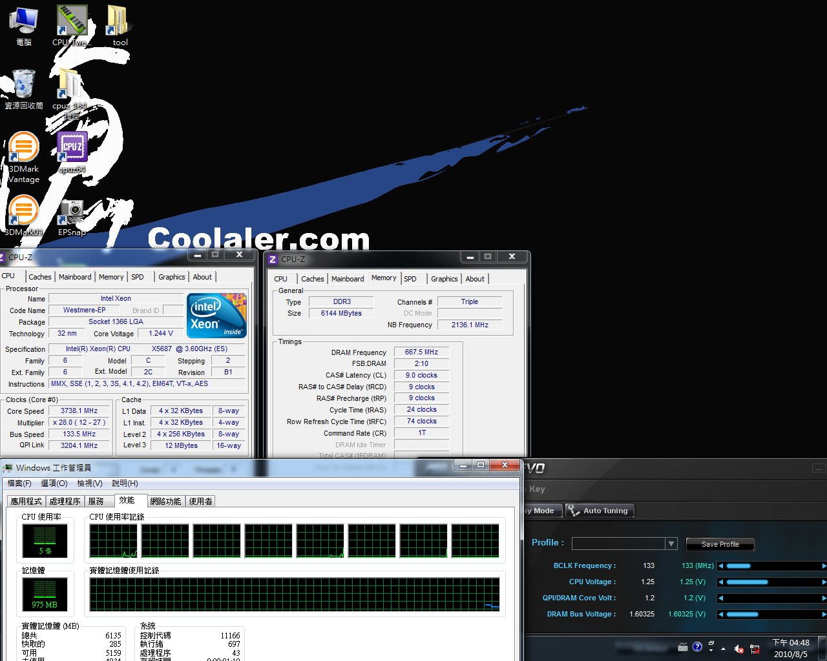This screenshot has height=661, width=827.
Task: Click the memory Size value 6144 MBytes
Action: click(x=341, y=313)
